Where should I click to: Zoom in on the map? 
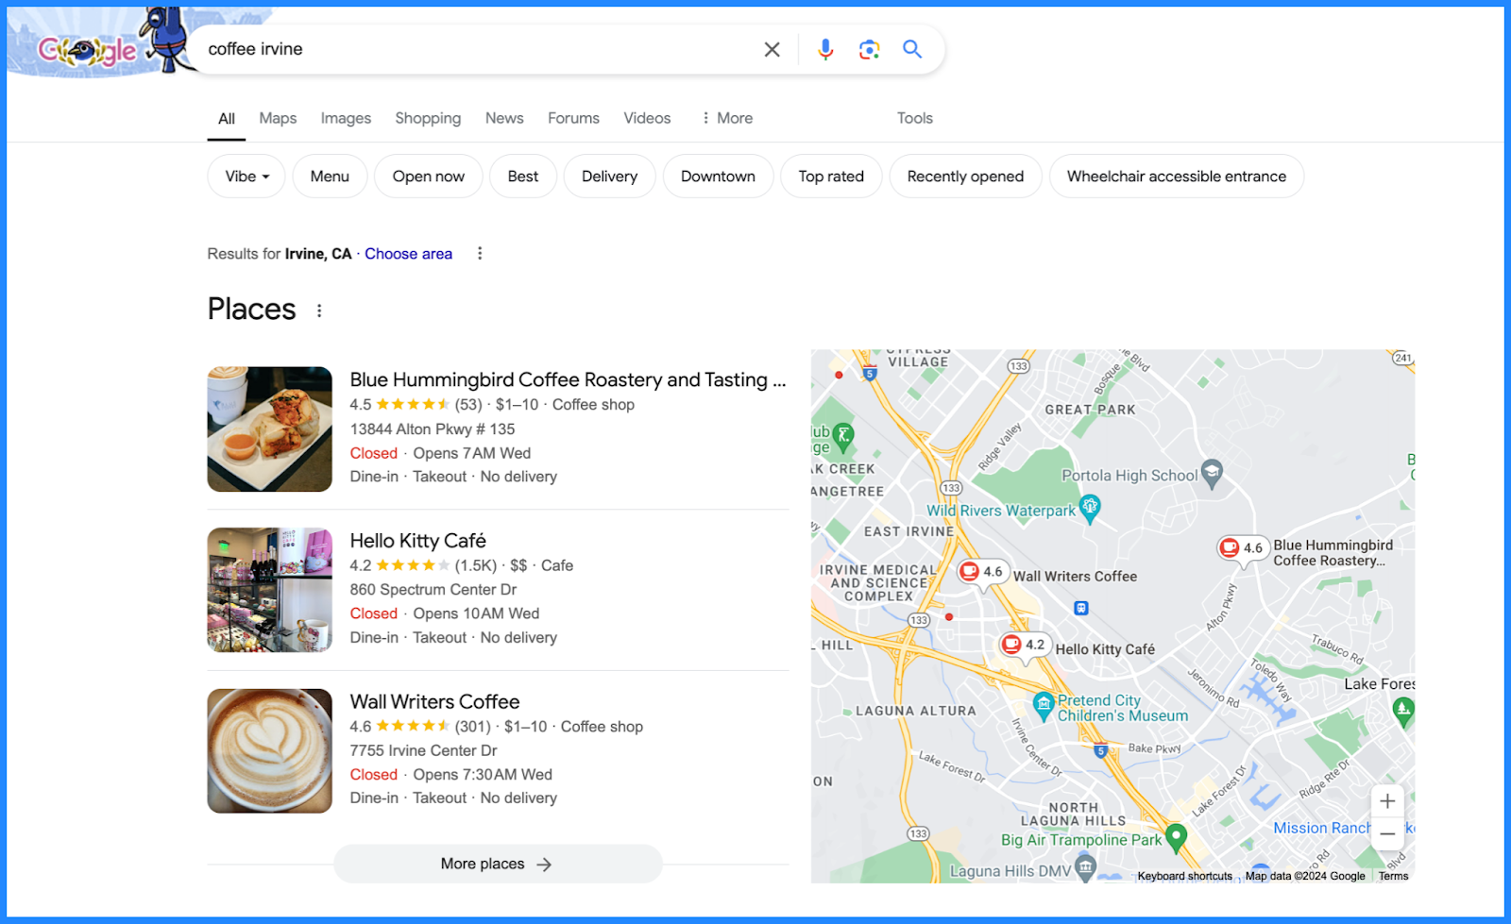[1387, 801]
